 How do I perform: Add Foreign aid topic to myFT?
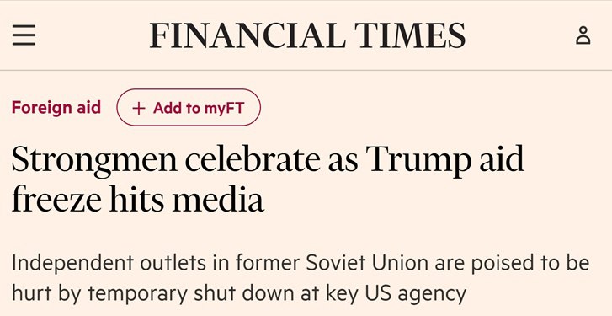[x=189, y=107]
